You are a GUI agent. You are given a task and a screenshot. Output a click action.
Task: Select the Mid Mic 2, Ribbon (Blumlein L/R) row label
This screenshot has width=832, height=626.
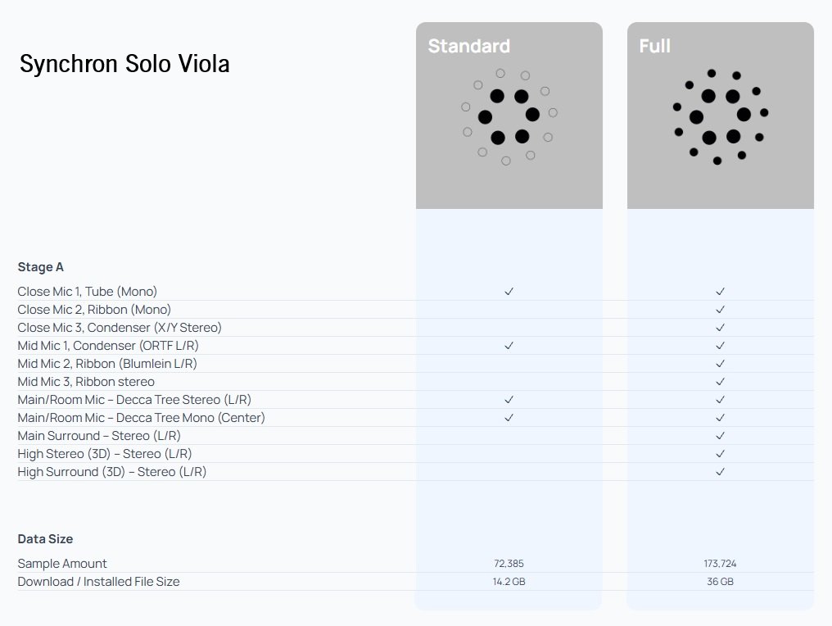tap(107, 364)
